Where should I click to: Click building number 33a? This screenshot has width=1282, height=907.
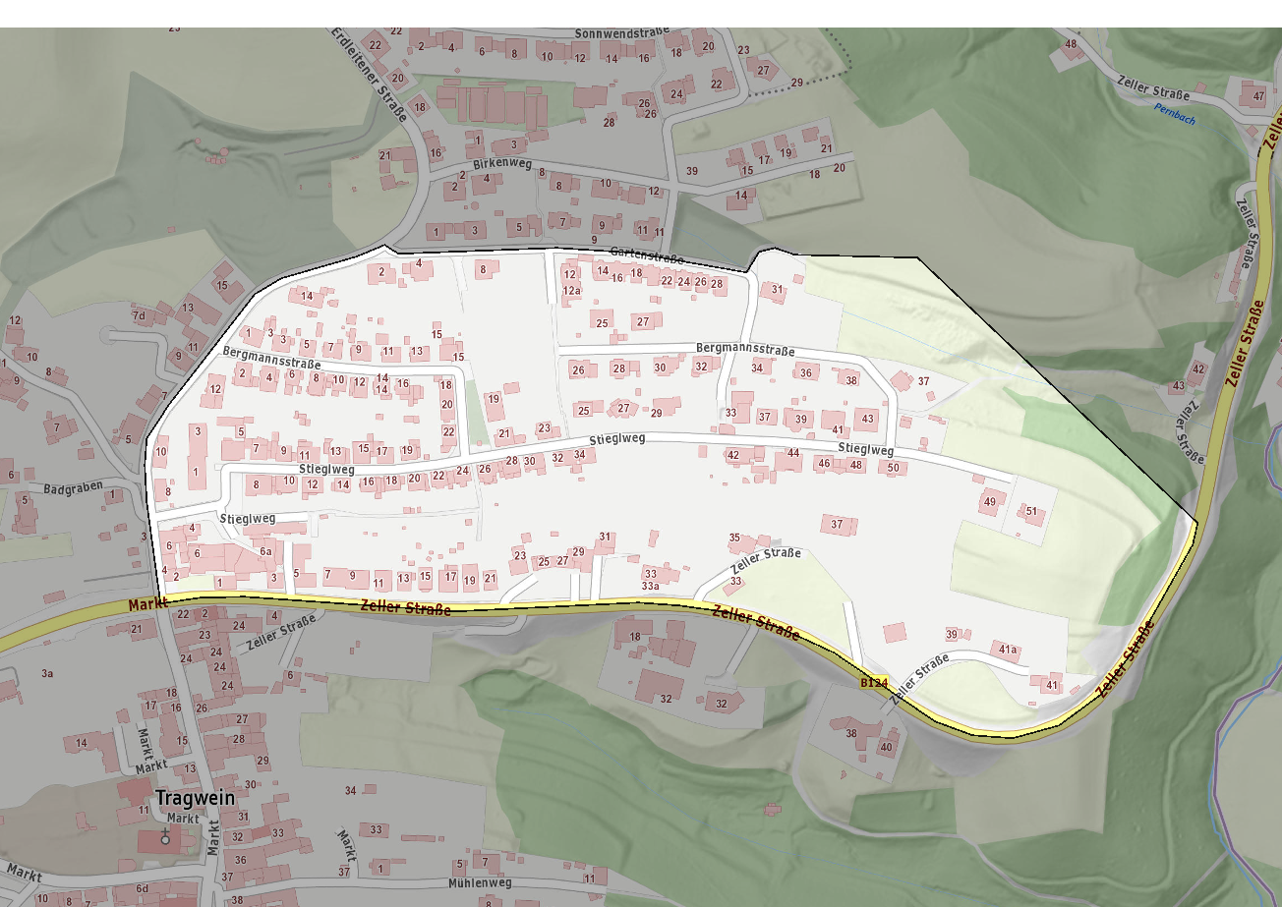pyautogui.click(x=650, y=586)
